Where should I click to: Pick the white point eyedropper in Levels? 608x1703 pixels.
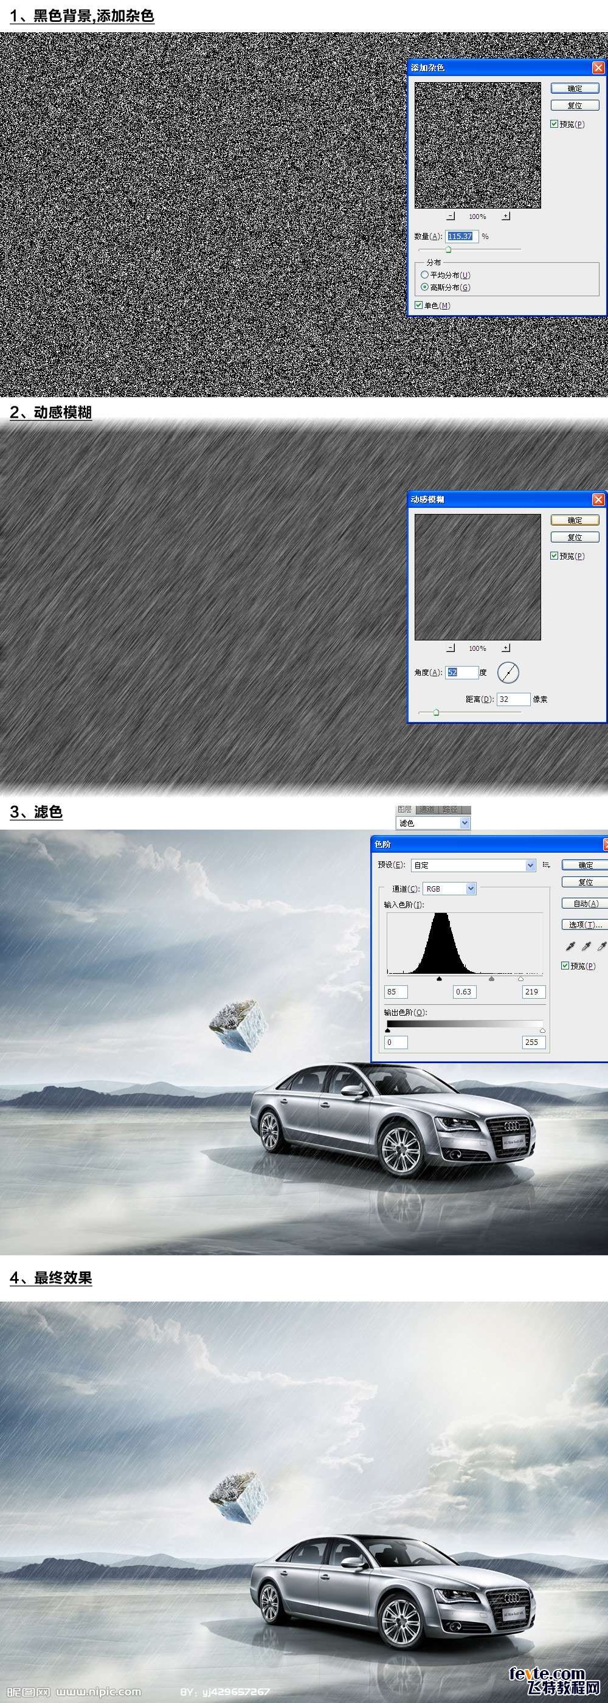click(x=601, y=946)
